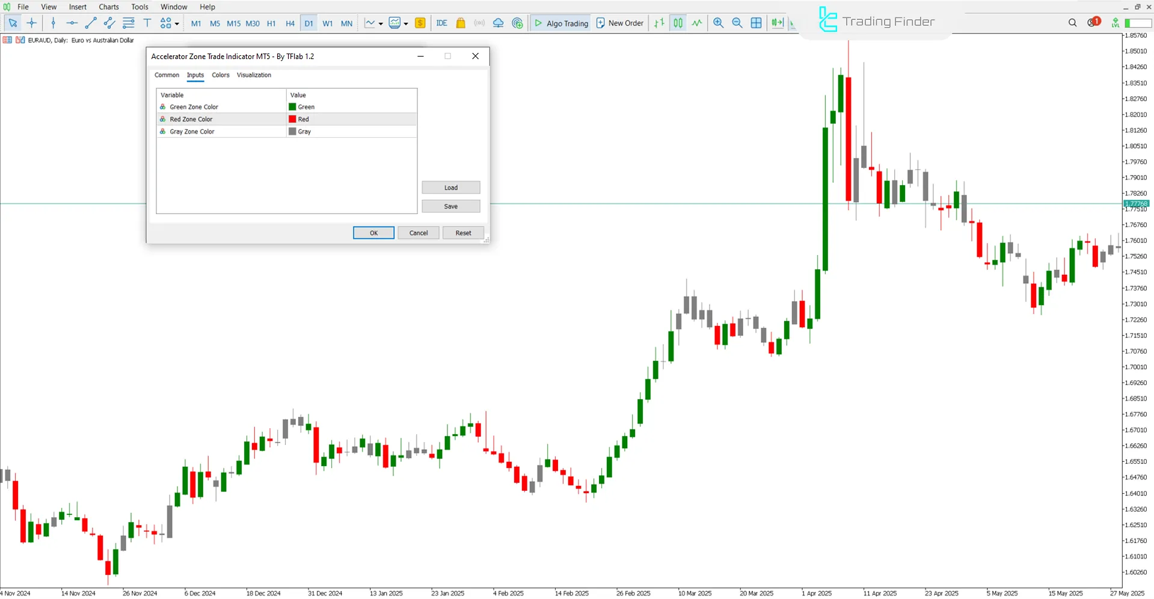This screenshot has height=599, width=1154.
Task: Click the zoom out magnifier icon
Action: click(737, 23)
